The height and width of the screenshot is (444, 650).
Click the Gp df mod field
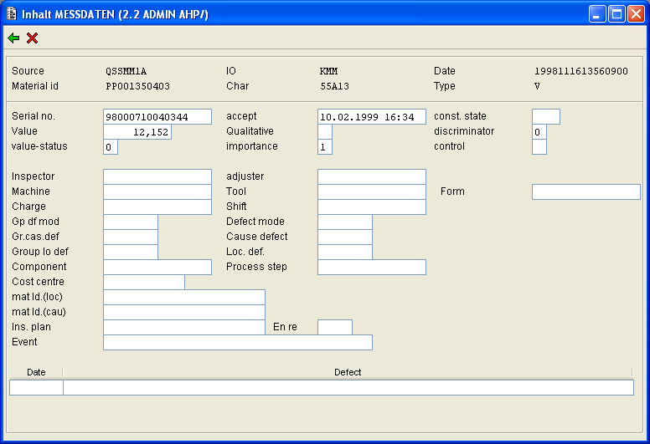131,222
